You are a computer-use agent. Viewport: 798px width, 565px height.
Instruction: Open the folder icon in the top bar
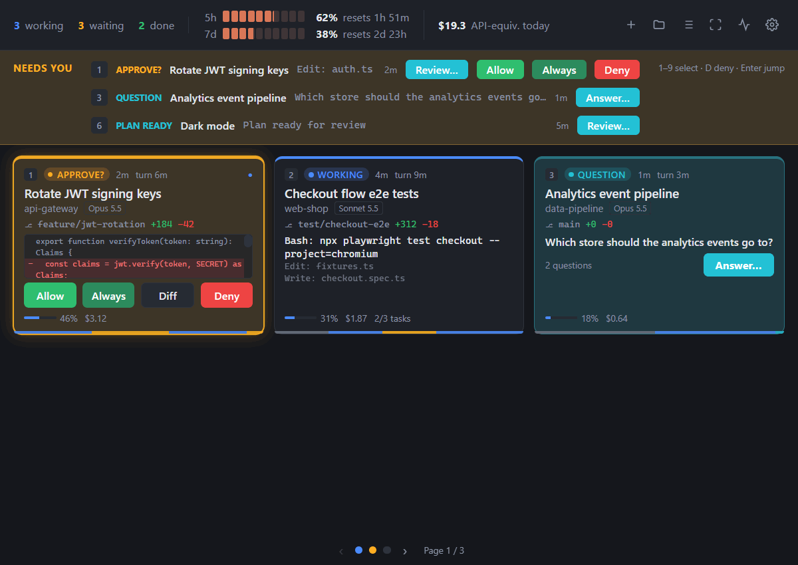pyautogui.click(x=659, y=25)
